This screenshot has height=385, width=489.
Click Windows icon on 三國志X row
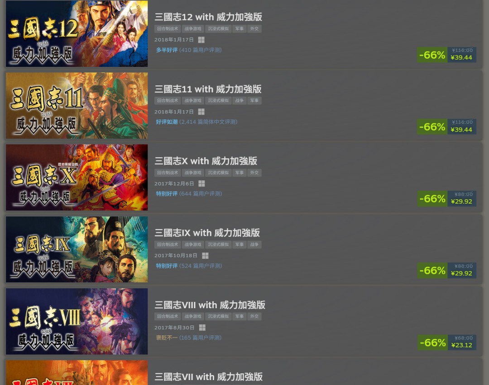[201, 183]
